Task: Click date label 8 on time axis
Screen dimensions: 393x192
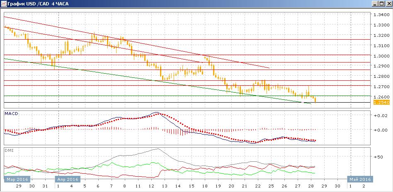Action: 124,186
